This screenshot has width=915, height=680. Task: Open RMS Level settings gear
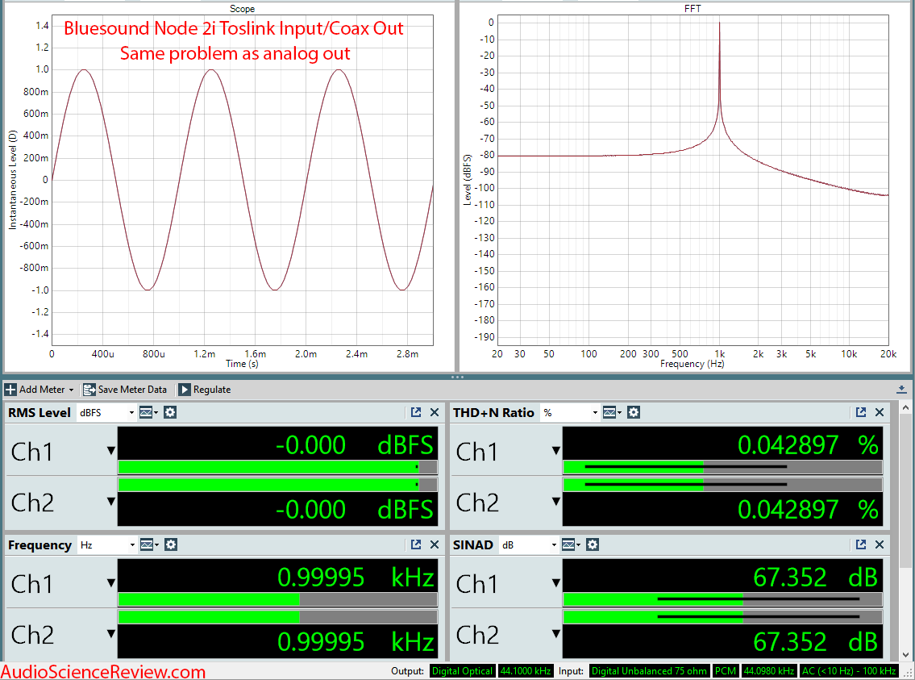point(170,413)
